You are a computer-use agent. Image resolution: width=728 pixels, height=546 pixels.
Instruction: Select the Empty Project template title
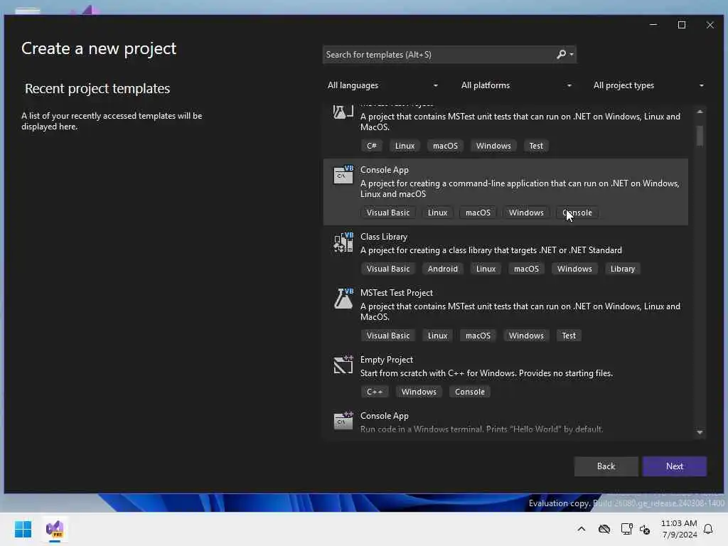[x=387, y=360]
